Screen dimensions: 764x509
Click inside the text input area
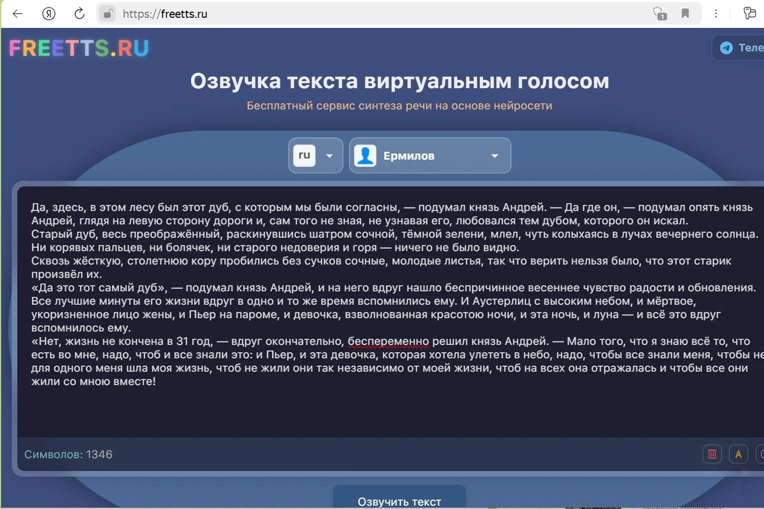(390, 312)
